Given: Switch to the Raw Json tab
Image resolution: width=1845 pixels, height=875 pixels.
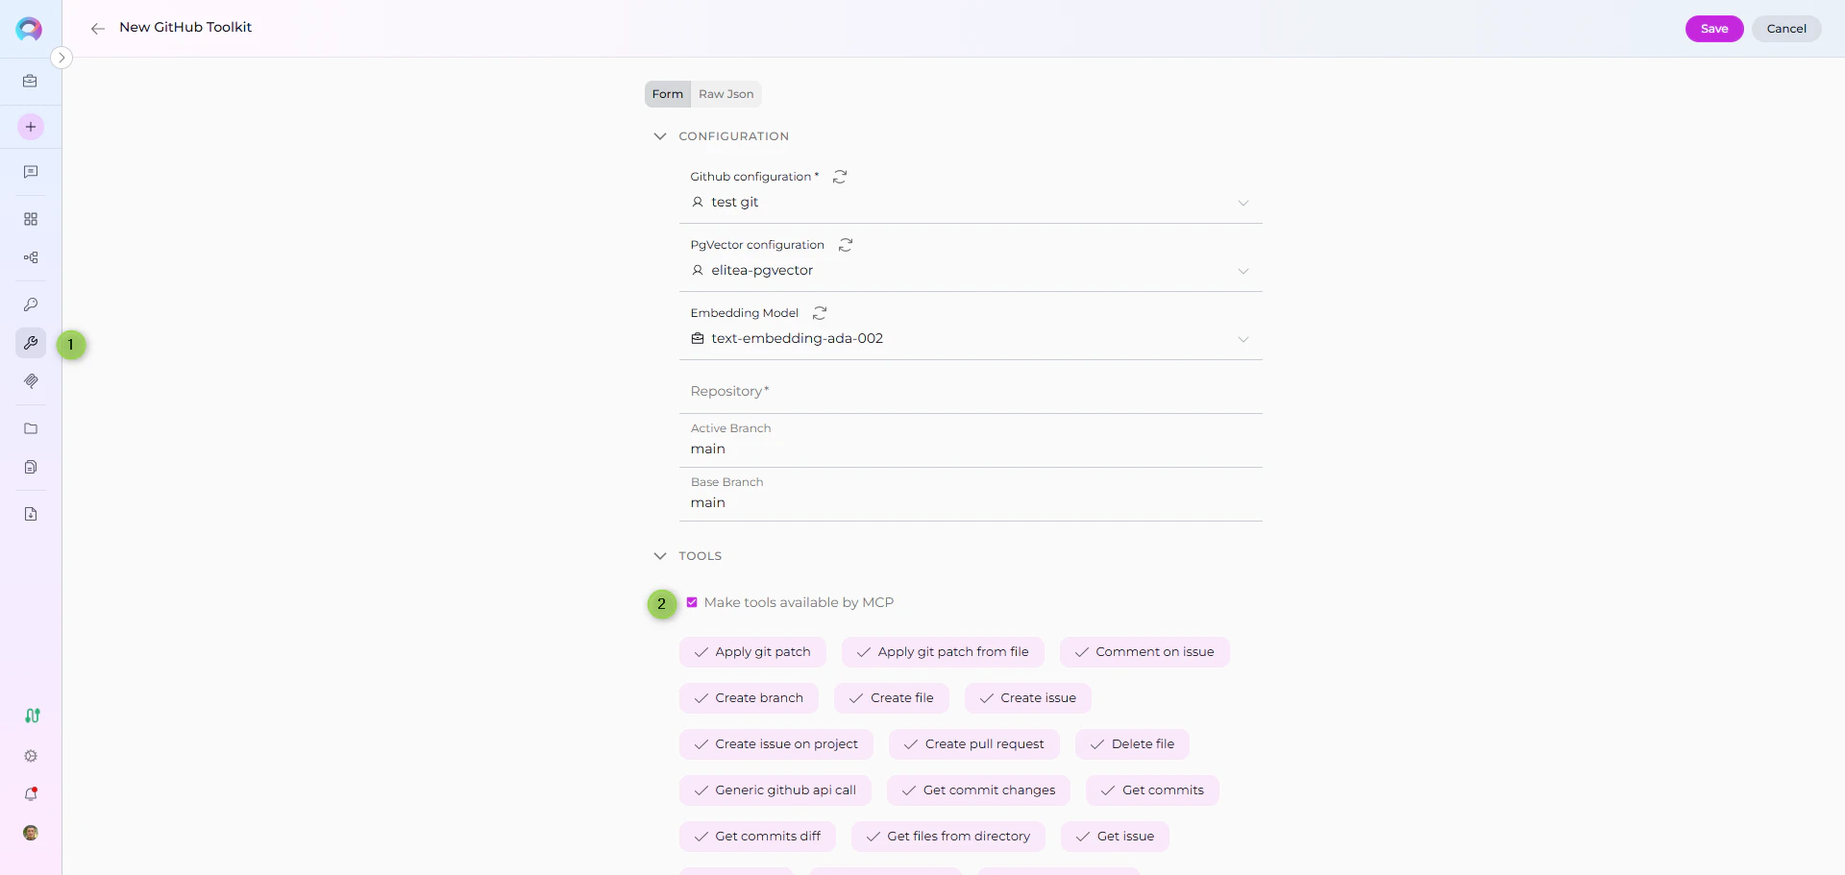Looking at the screenshot, I should (726, 94).
